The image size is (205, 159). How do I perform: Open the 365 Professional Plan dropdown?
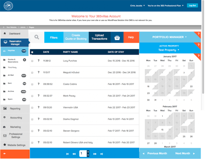tap(165, 5)
